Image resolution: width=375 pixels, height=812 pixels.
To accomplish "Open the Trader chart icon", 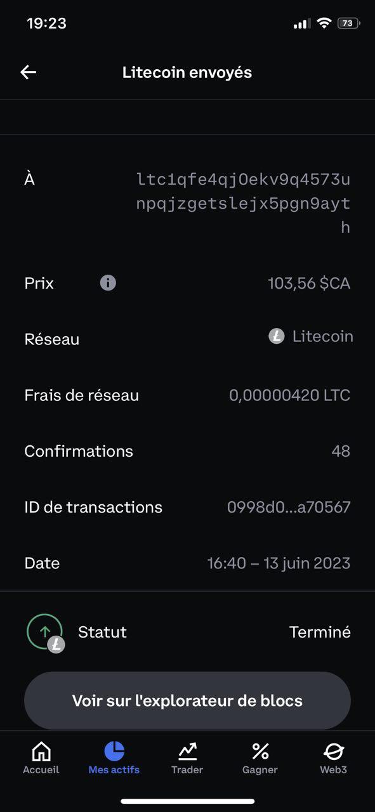I will tap(187, 751).
